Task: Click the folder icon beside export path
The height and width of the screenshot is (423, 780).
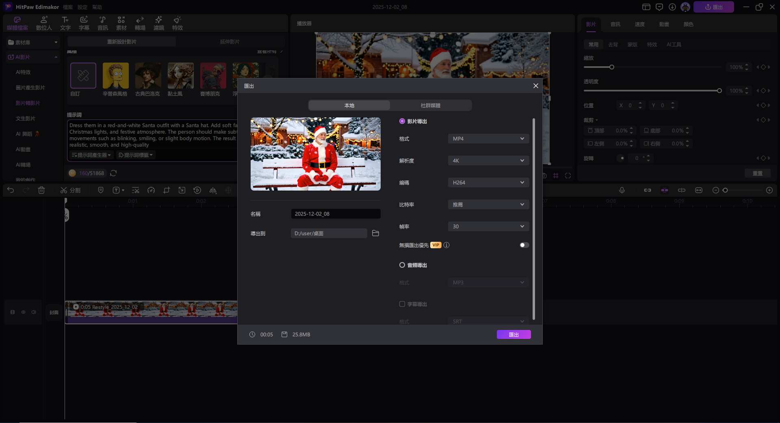Action: click(375, 233)
